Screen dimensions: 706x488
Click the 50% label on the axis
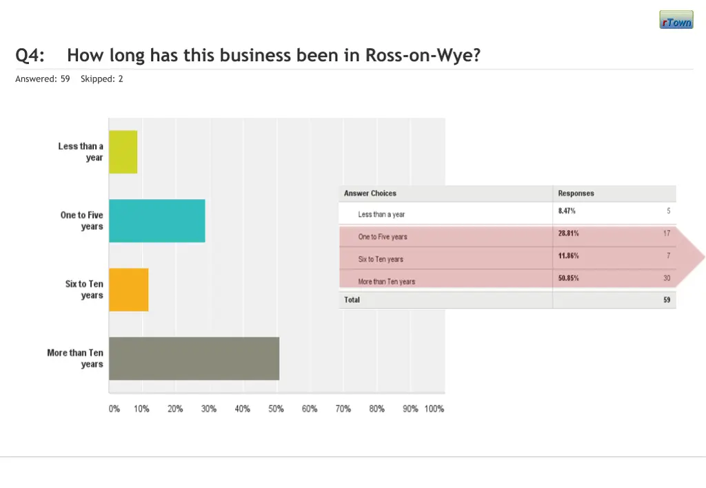276,409
